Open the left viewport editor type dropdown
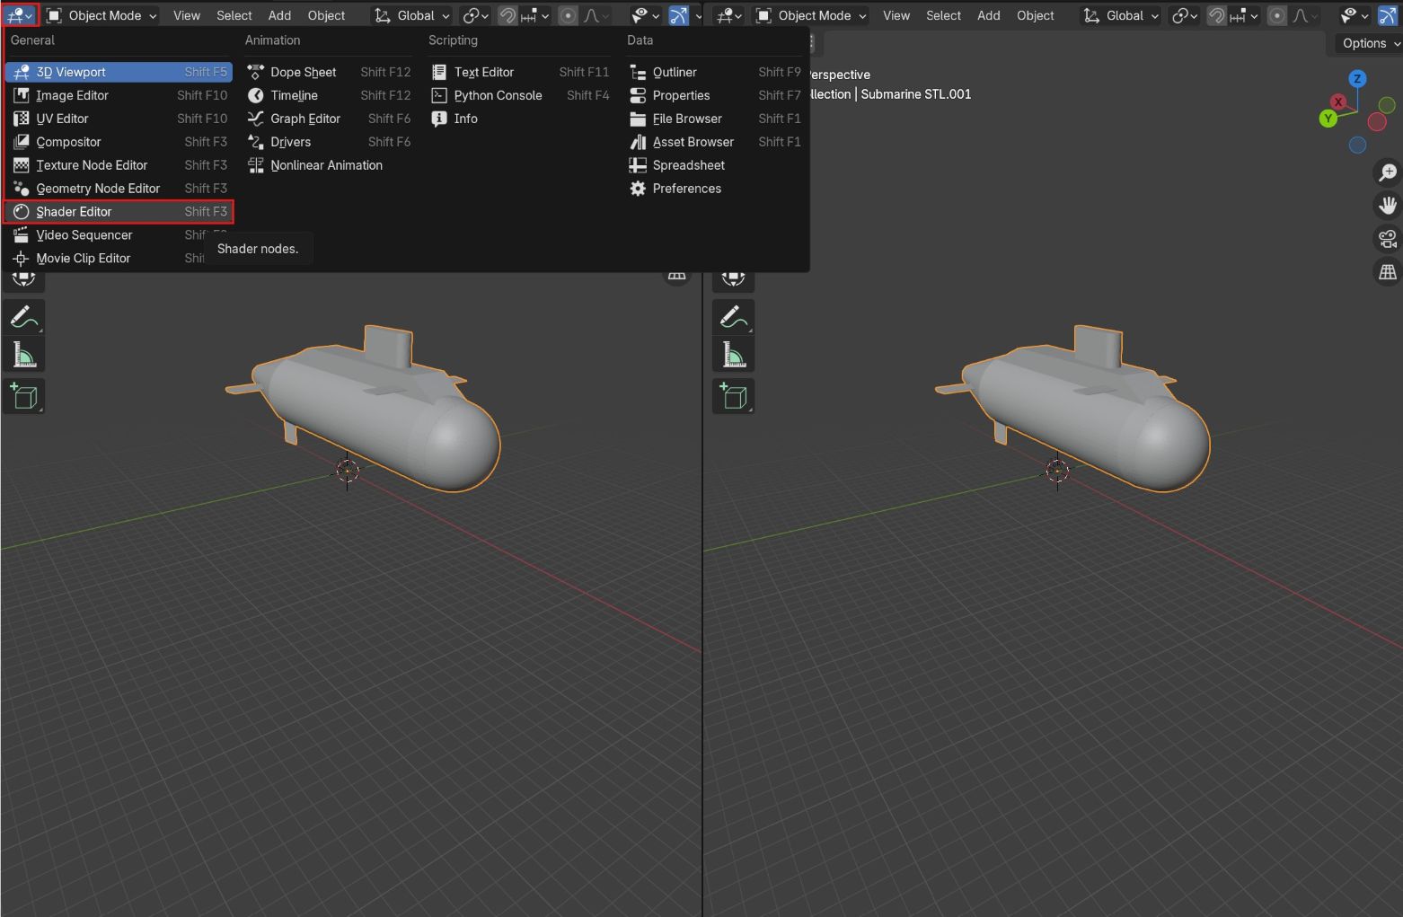The height and width of the screenshot is (917, 1403). (x=20, y=15)
